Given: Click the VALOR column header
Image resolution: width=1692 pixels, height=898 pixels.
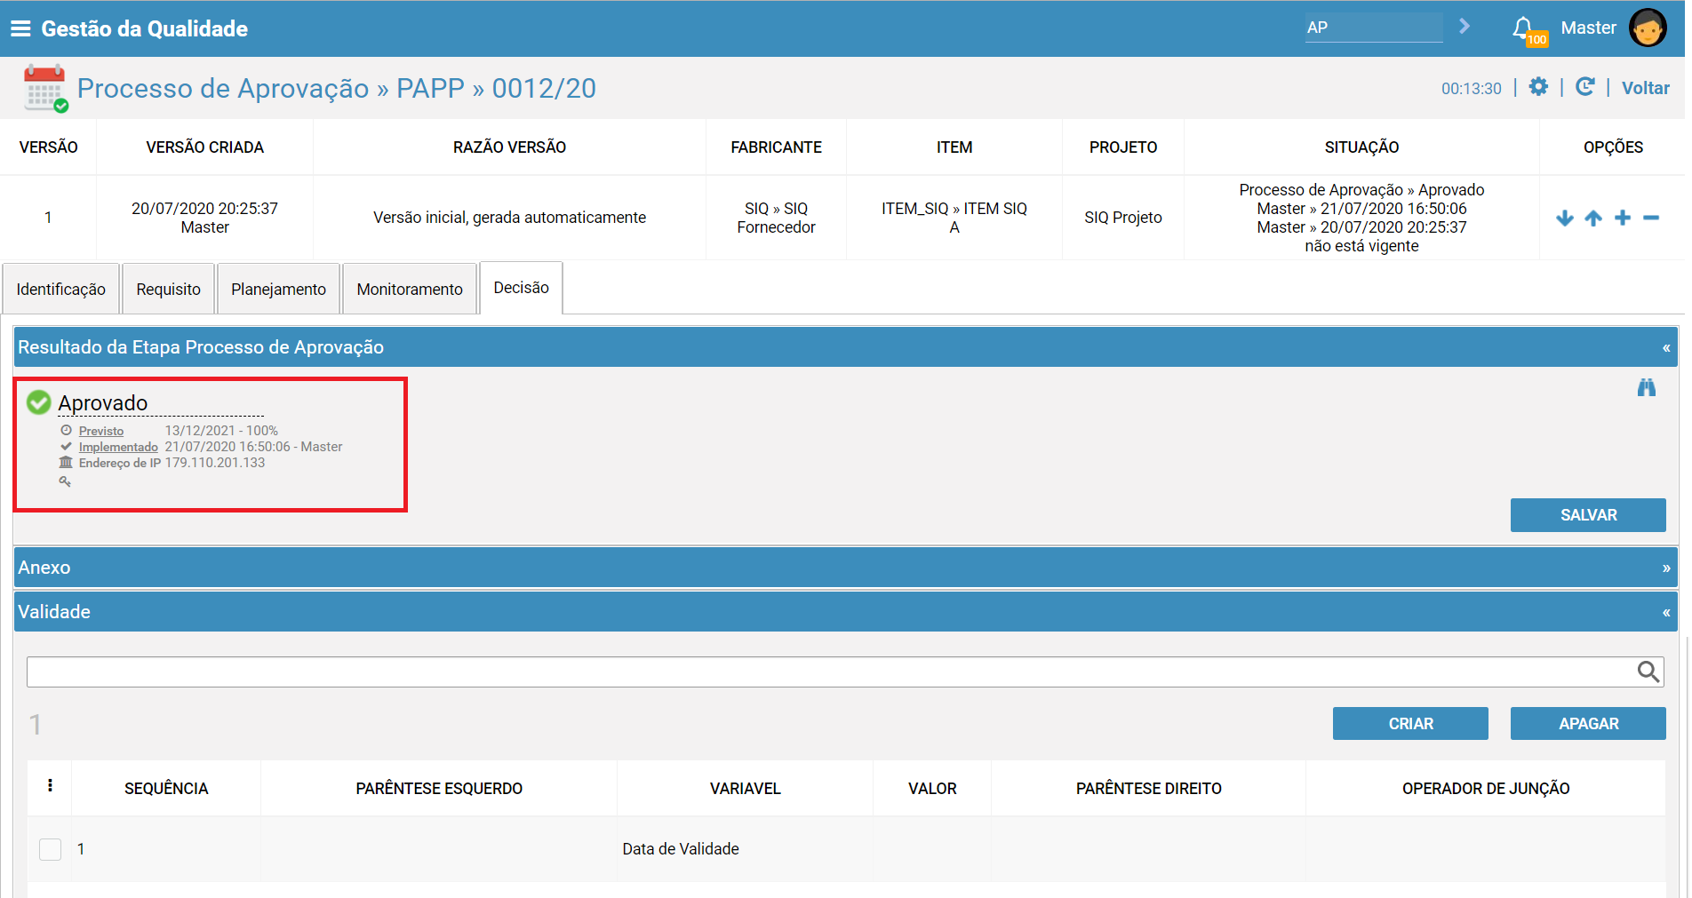Looking at the screenshot, I should (x=932, y=789).
